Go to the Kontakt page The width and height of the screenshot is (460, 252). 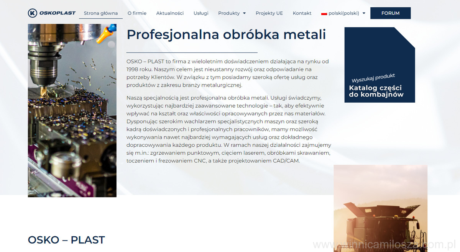pos(302,13)
